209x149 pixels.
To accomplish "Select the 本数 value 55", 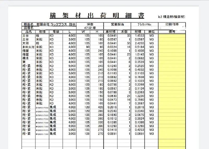I will 129,43.
